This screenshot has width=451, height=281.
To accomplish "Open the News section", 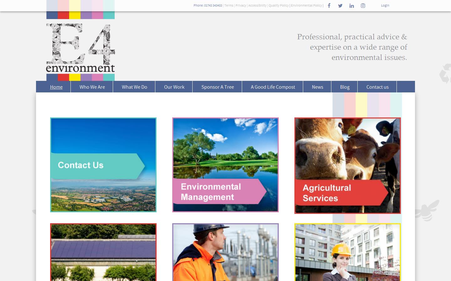I will (317, 87).
